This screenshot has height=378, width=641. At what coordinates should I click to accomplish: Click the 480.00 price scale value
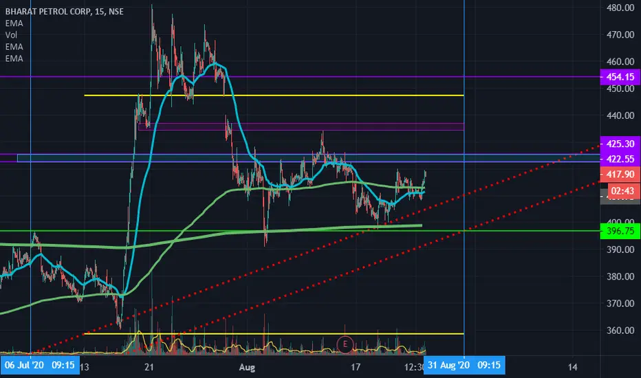(x=620, y=8)
